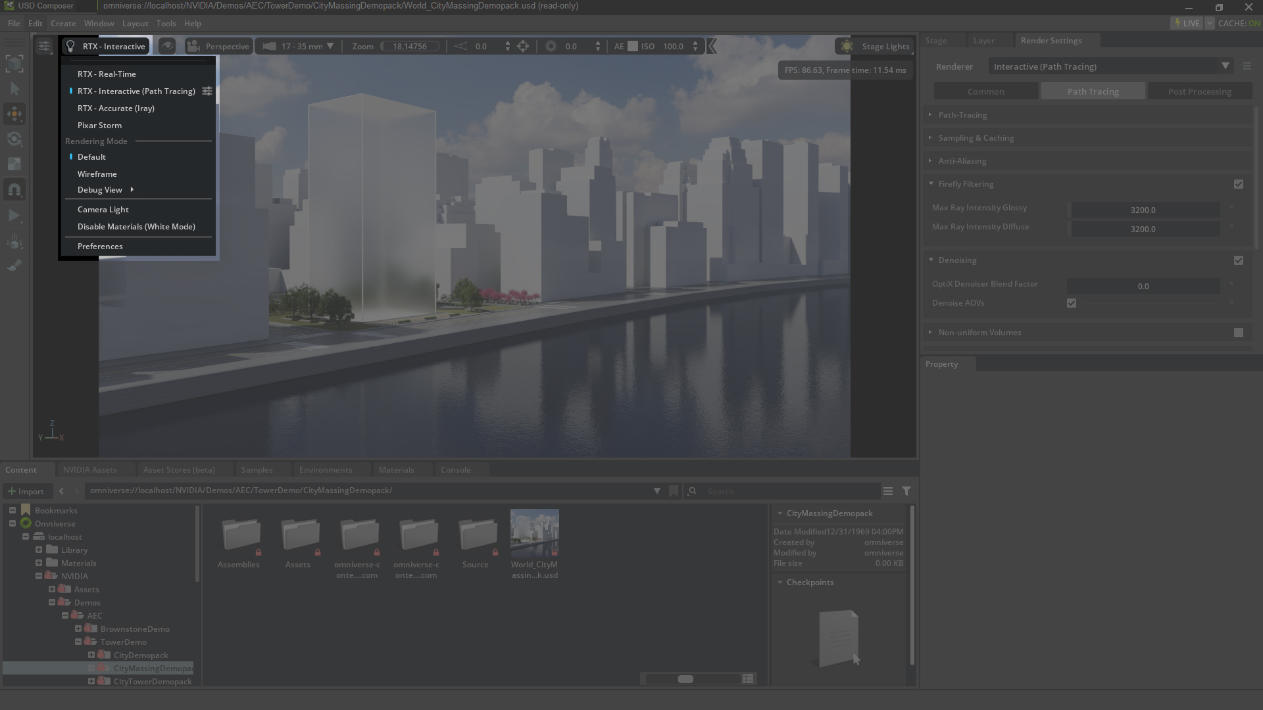This screenshot has width=1263, height=710.
Task: Click the RTX - Interactive renderer lightbulb button
Action: [x=105, y=46]
